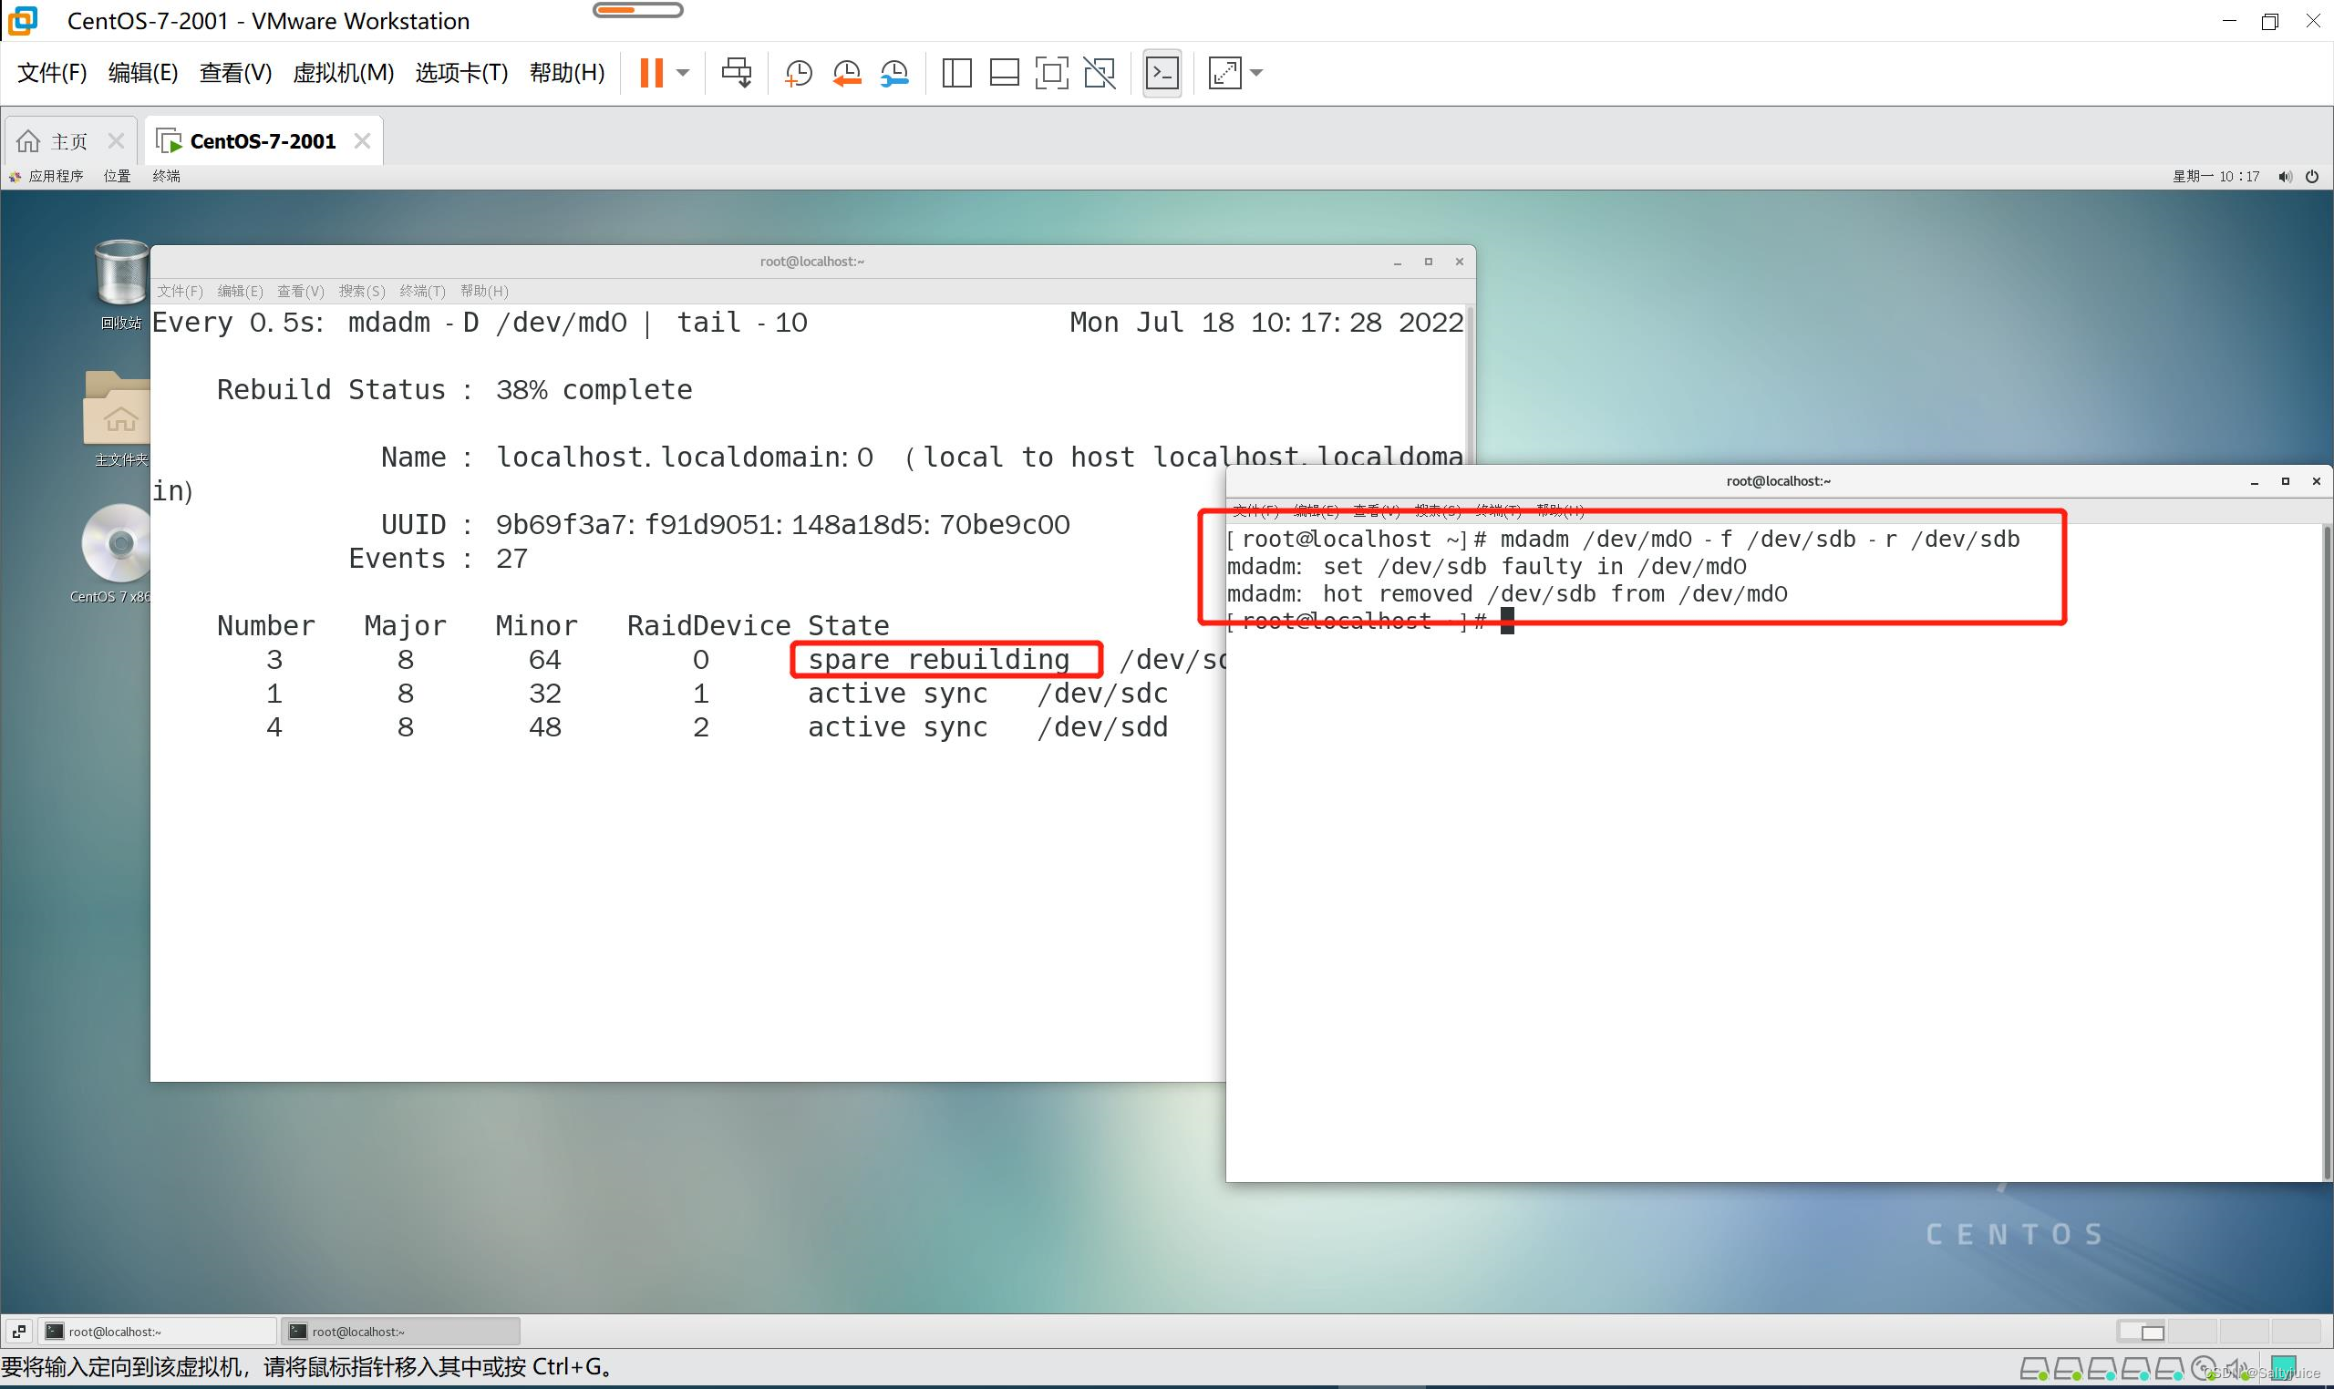
Task: Open 搜索(S) menu in back terminal
Action: [x=361, y=291]
